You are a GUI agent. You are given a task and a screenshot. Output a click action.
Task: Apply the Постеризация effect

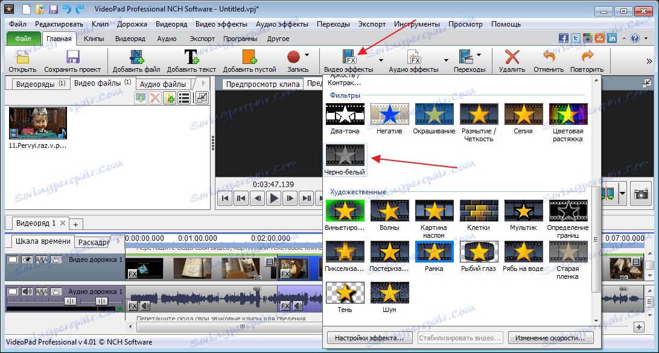390,256
